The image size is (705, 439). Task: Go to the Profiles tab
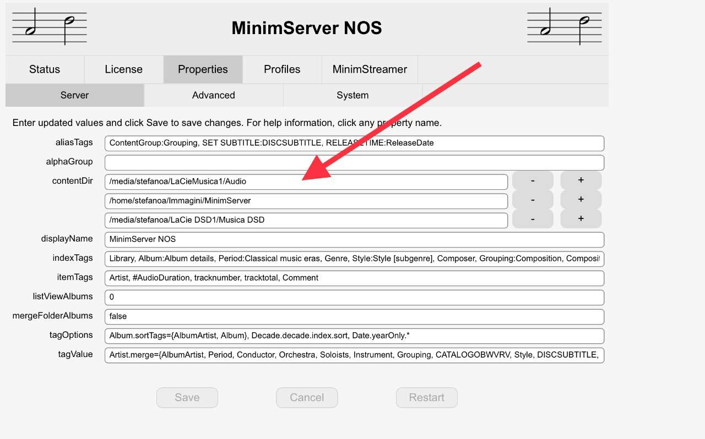[x=282, y=69]
